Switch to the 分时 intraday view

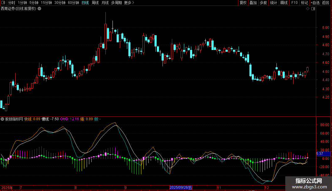[x=11, y=3]
